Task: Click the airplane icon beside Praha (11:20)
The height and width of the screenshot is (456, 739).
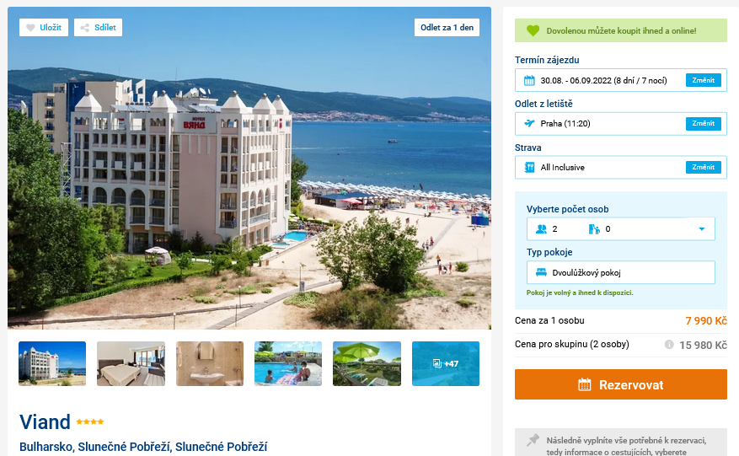Action: click(x=529, y=124)
